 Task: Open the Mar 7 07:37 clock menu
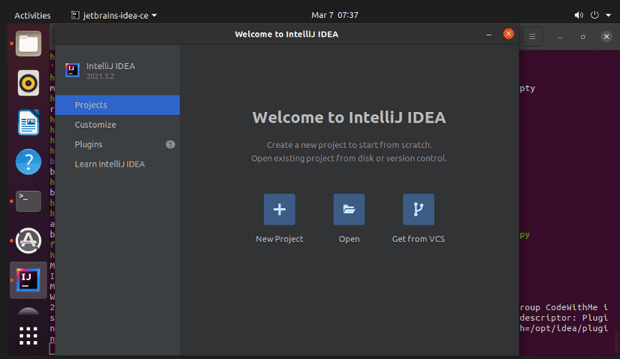tap(335, 15)
